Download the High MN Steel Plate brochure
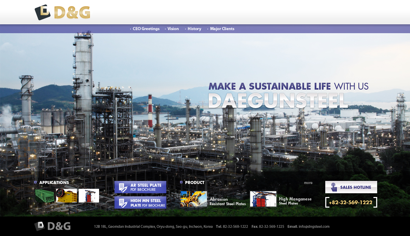Screen dimensions: 410x236 click(x=140, y=202)
